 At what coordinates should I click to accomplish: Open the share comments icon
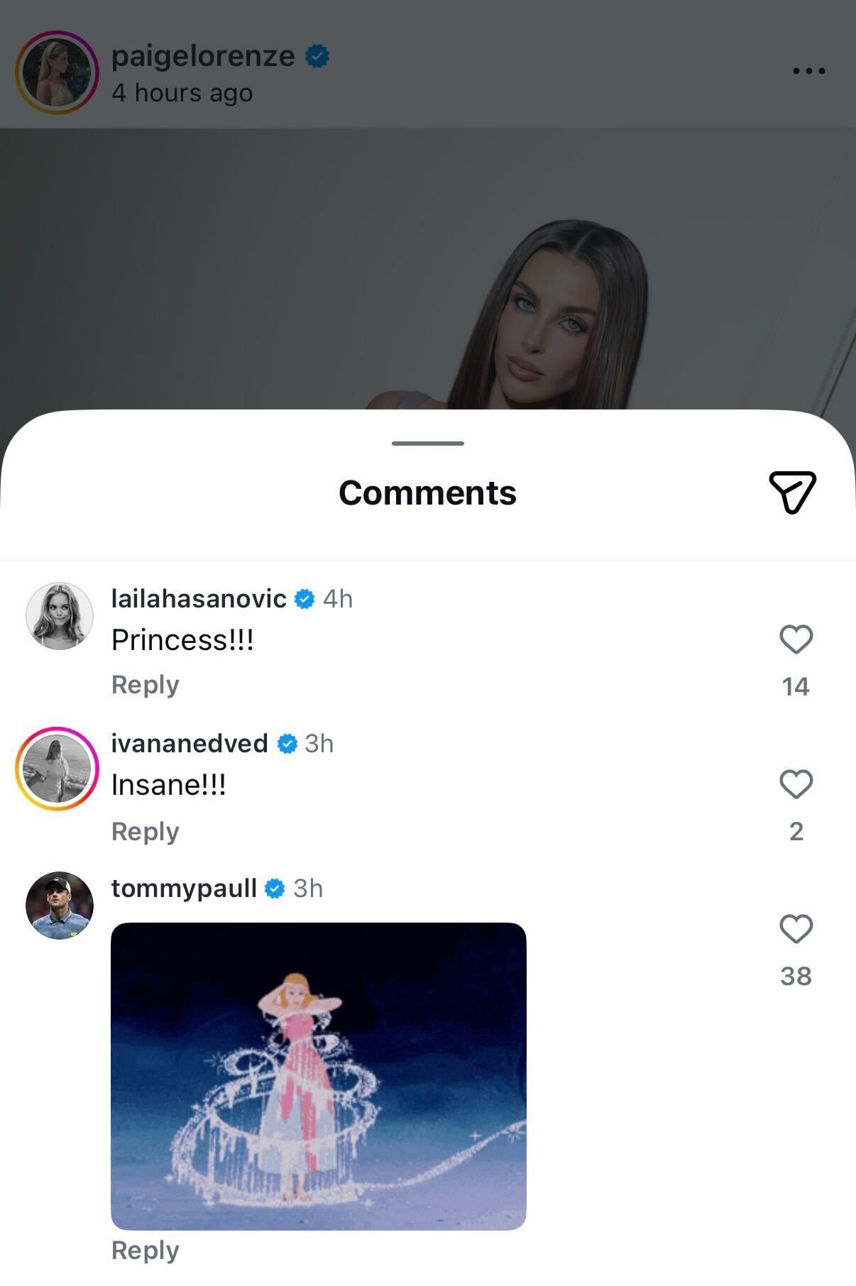(793, 492)
